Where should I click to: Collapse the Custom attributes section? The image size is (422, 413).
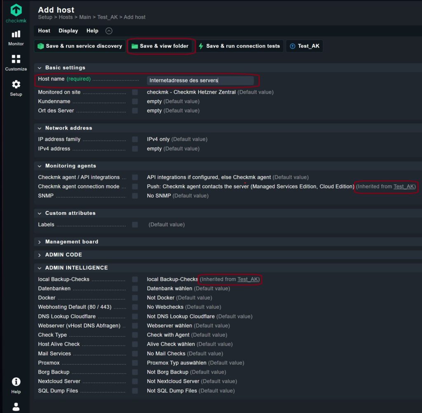pos(40,213)
